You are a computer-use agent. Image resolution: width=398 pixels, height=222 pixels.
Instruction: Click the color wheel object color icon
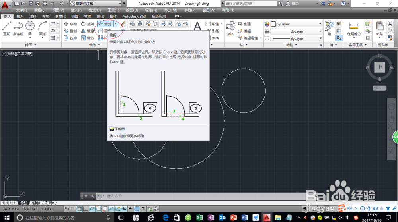[267, 24]
